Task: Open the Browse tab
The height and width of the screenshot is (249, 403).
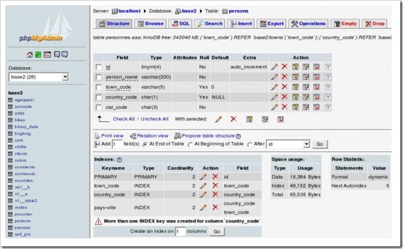Action: click(151, 23)
